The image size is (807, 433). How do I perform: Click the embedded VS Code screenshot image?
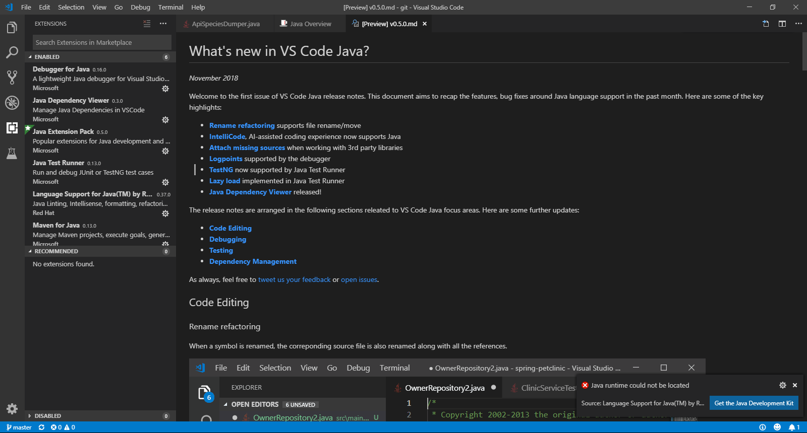coord(447,390)
